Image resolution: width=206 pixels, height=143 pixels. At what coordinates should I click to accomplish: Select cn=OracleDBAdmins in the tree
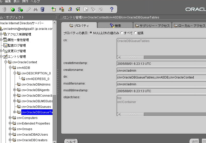coord(36,84)
